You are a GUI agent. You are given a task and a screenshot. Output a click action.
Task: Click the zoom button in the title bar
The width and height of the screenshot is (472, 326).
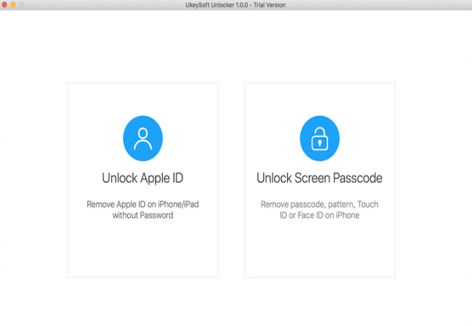pyautogui.click(x=21, y=5)
